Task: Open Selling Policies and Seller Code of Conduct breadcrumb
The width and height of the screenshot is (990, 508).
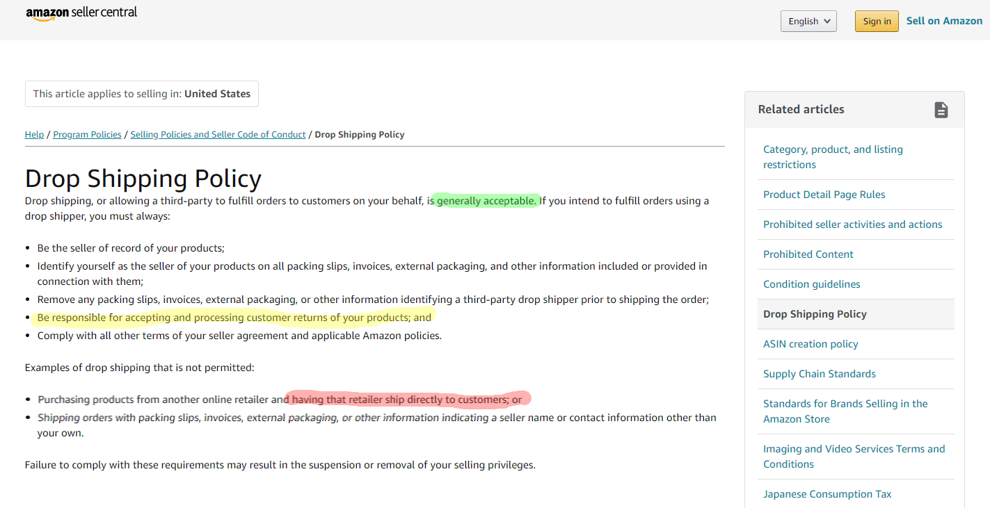Action: (x=218, y=135)
